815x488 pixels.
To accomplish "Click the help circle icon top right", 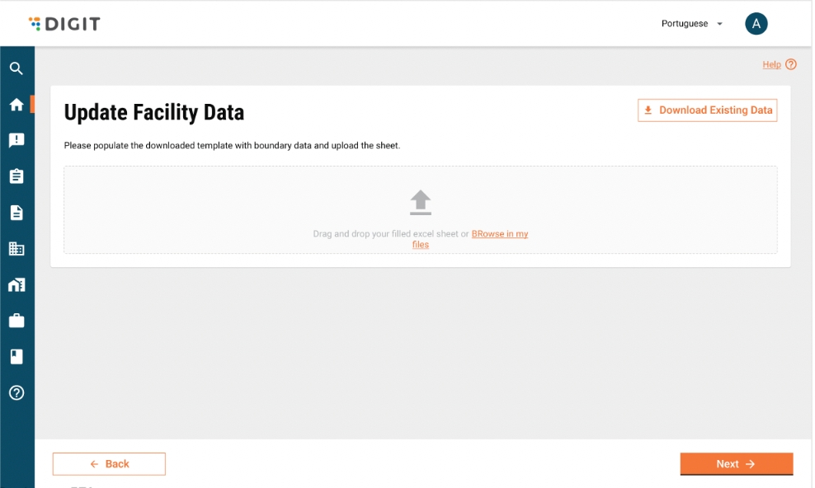I will point(791,64).
